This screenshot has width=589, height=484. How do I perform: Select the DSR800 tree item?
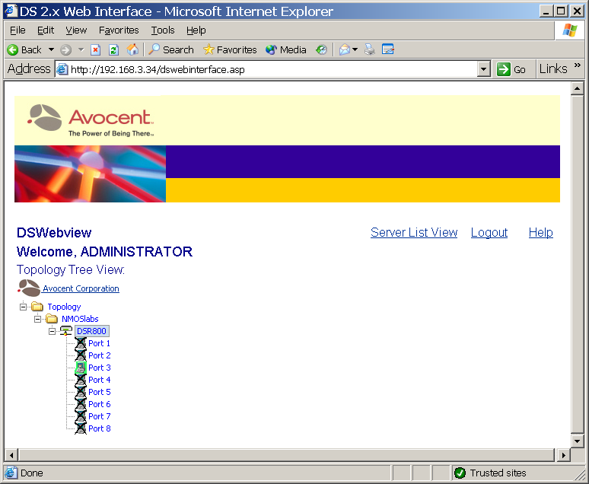click(x=91, y=331)
